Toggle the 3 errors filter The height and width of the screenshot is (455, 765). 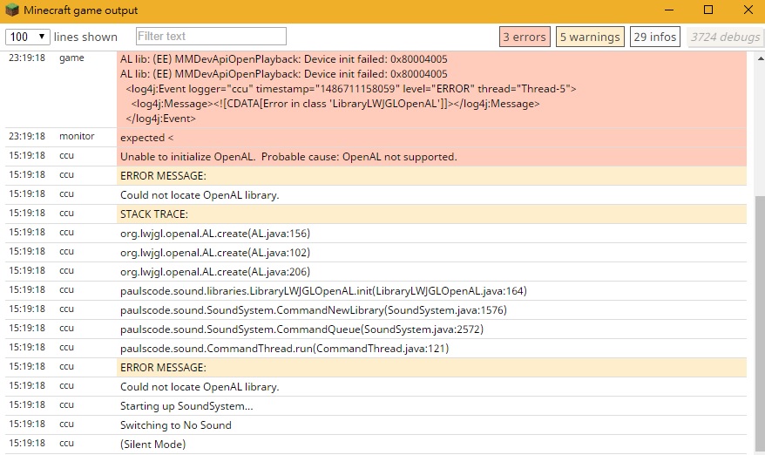[525, 37]
